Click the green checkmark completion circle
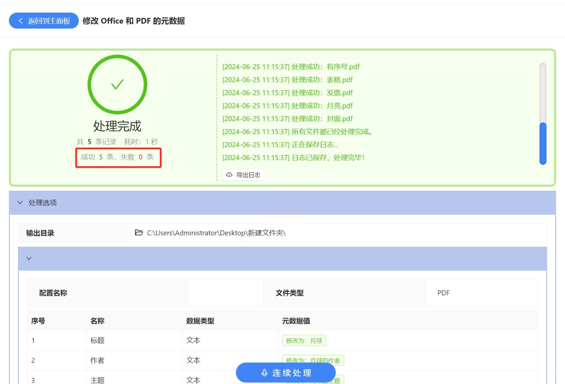The image size is (565, 384). click(117, 85)
